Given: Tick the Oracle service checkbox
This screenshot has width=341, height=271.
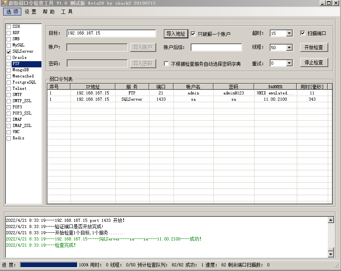Looking at the screenshot, I should pos(9,58).
